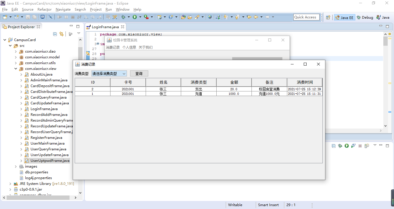
Task: Click the green bug Debug icon in the bottom panel toolbar
Action: point(340,146)
